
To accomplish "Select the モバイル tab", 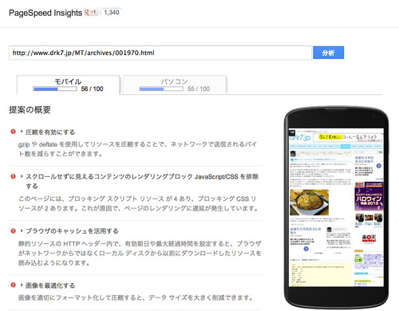I will (x=68, y=85).
